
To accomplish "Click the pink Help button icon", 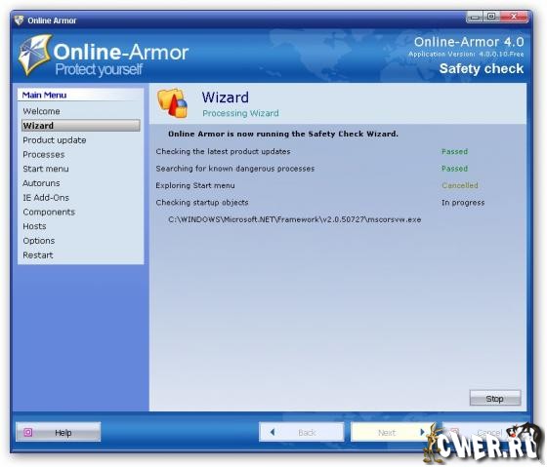I will [x=28, y=432].
